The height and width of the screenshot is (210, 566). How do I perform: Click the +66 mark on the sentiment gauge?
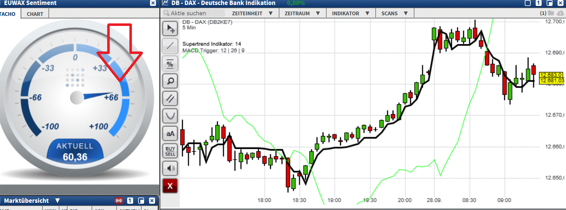click(111, 97)
